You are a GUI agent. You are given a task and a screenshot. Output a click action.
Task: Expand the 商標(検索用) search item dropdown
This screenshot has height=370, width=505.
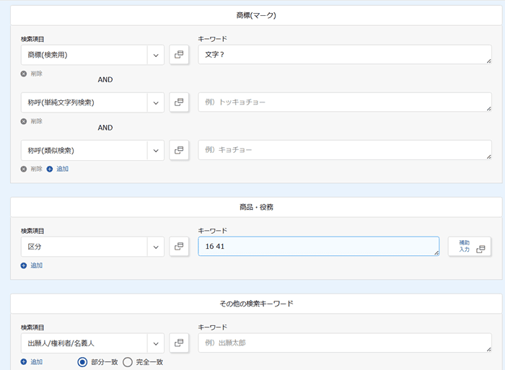(155, 55)
